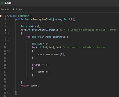Click the 'for(int i=0;i<nums.length;i++)' loop header
The width and height of the screenshot is (119, 97).
(41, 30)
